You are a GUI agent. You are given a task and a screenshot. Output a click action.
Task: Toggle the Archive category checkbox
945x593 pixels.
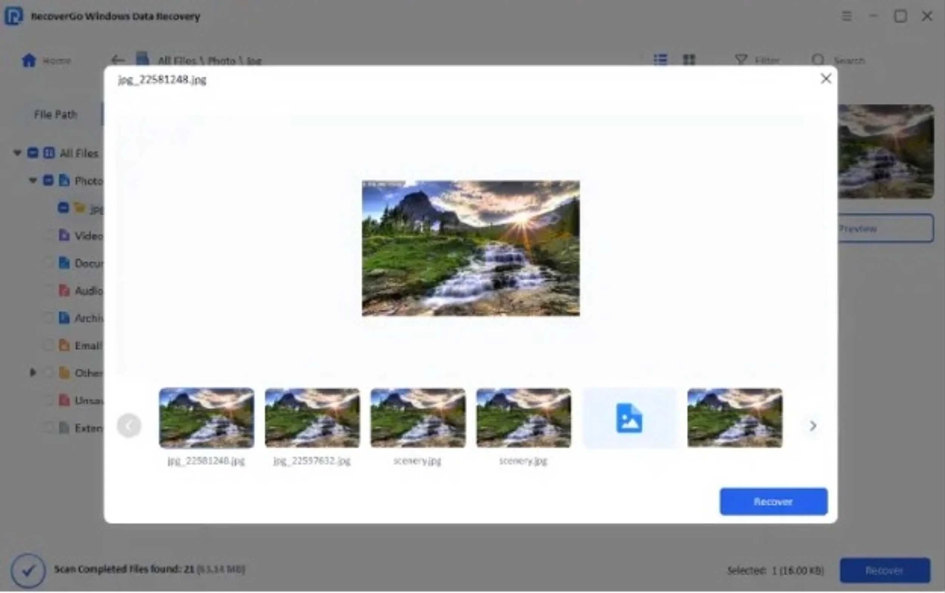click(48, 318)
